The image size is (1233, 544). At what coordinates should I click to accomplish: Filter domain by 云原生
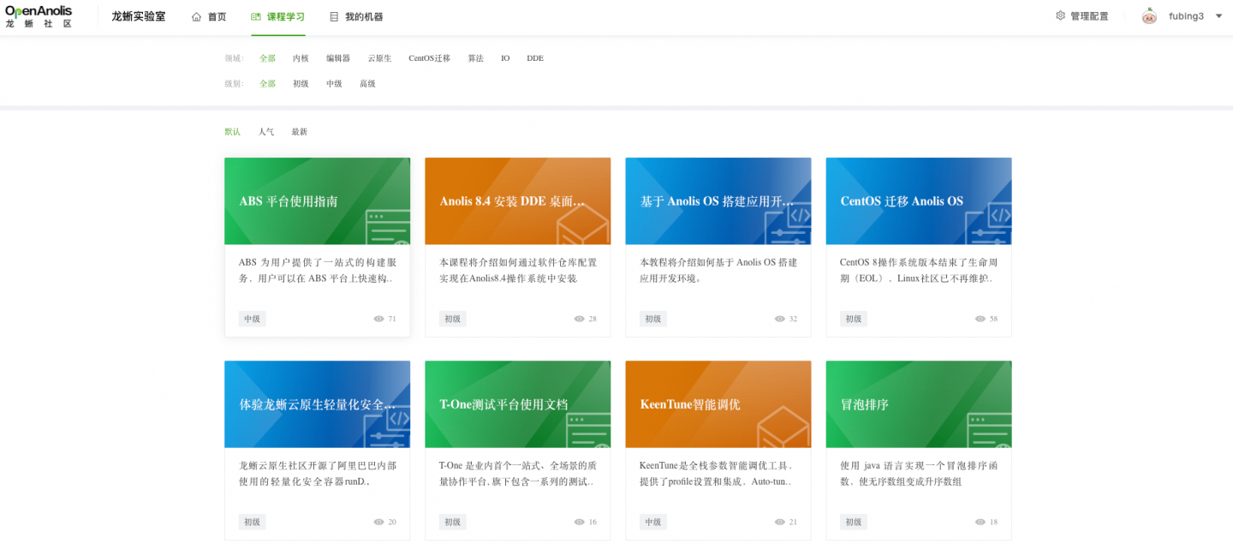(379, 58)
